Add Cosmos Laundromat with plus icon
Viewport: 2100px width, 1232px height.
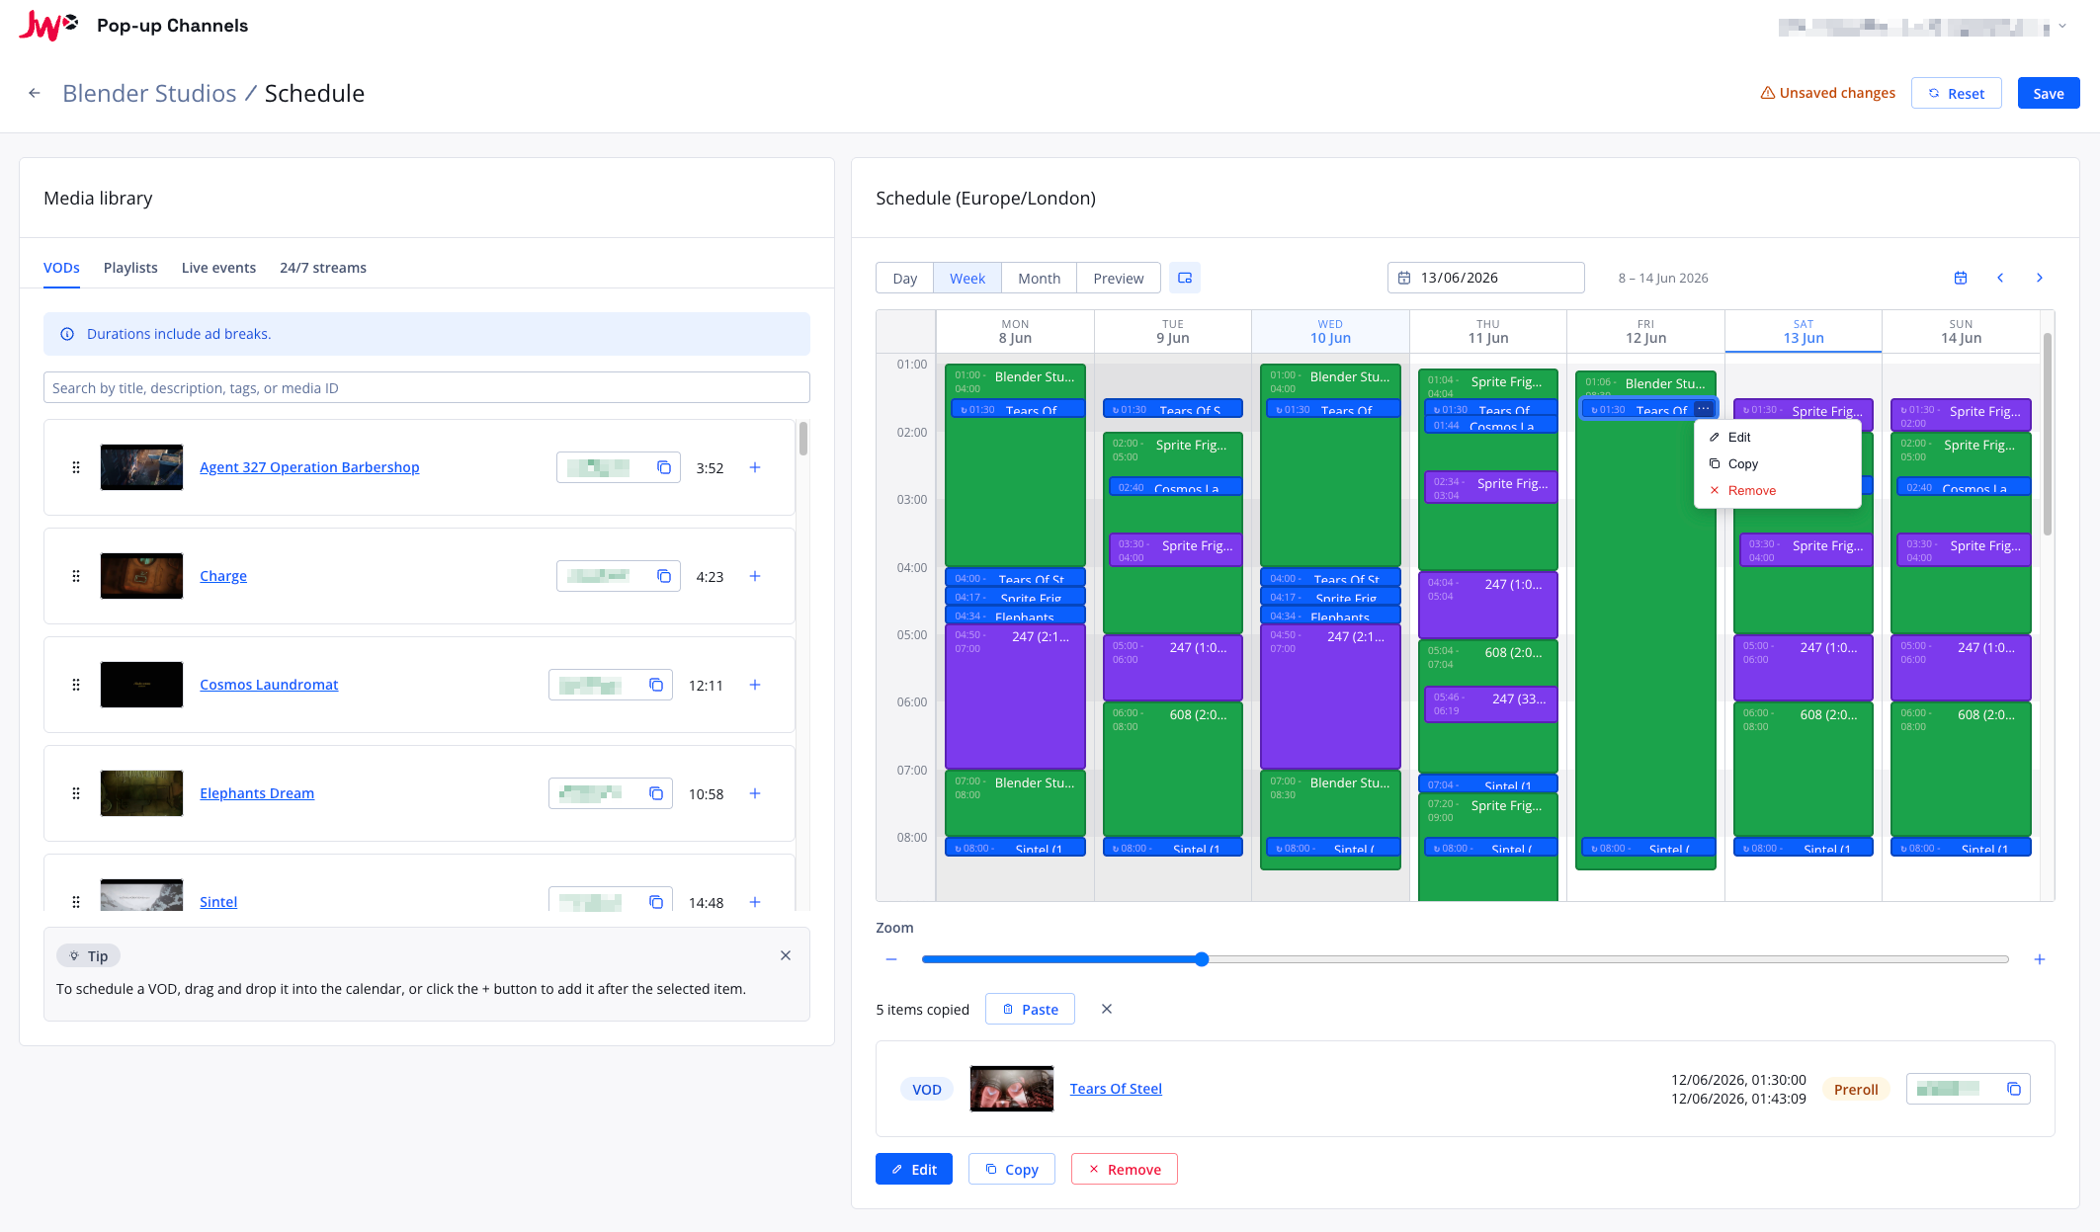pyautogui.click(x=755, y=685)
